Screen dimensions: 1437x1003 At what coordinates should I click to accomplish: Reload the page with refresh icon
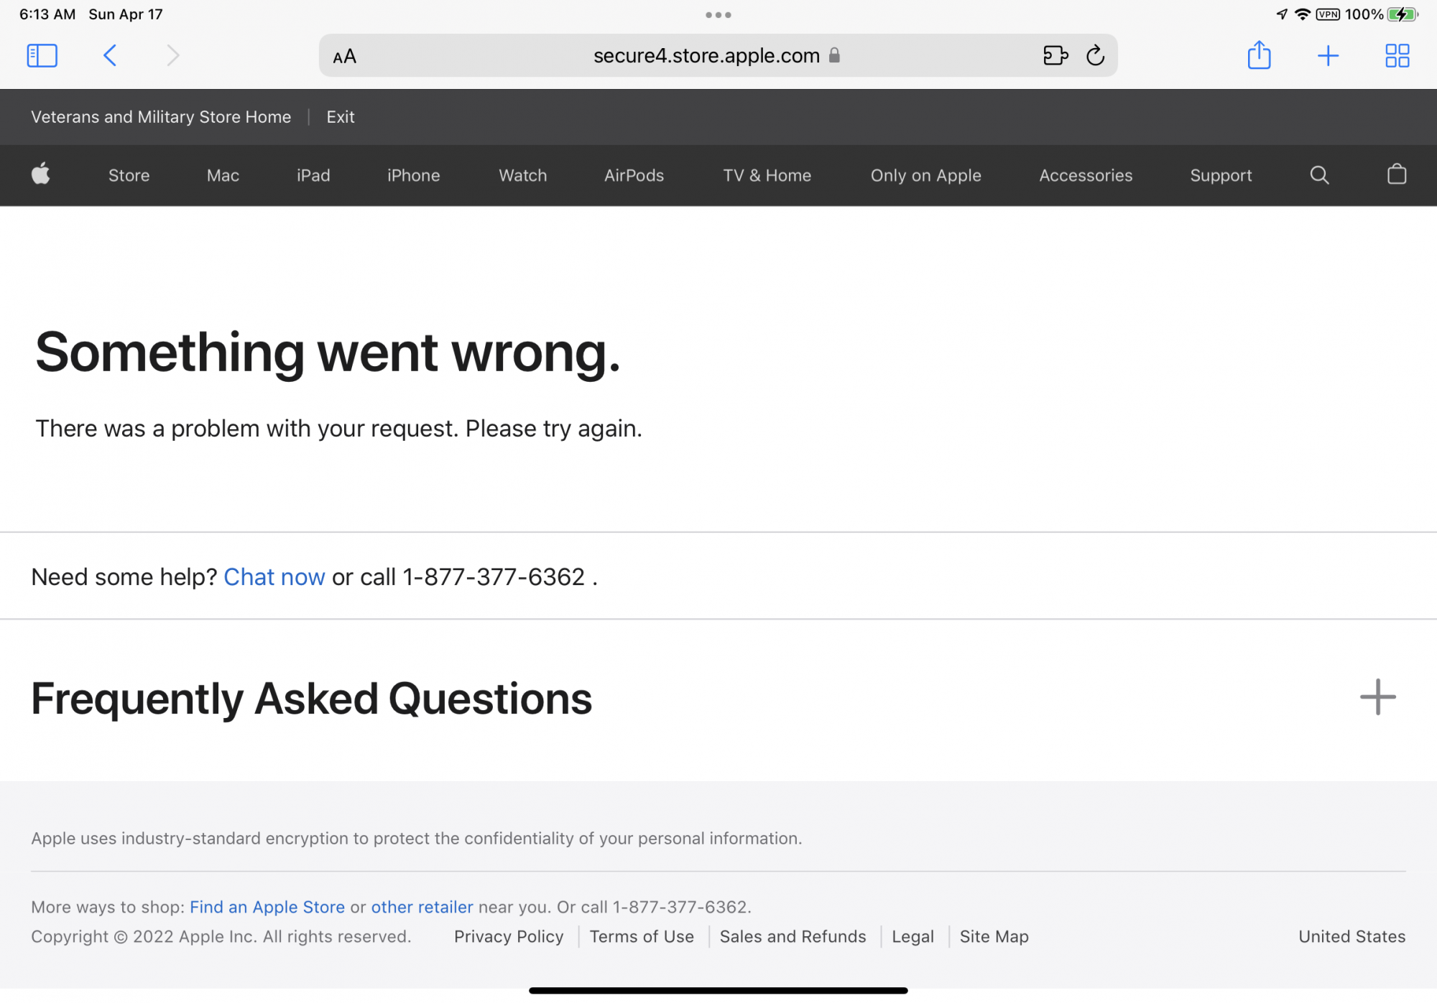click(x=1095, y=55)
